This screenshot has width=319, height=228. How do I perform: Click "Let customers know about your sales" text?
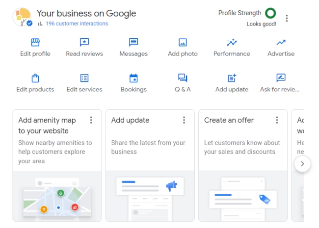click(x=242, y=147)
